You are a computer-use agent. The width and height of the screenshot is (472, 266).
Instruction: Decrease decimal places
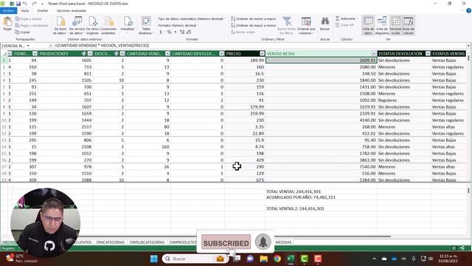[x=189, y=32]
